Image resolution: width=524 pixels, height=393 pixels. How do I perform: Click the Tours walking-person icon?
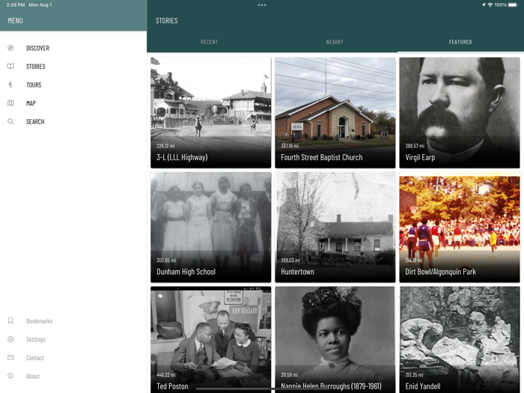(10, 85)
